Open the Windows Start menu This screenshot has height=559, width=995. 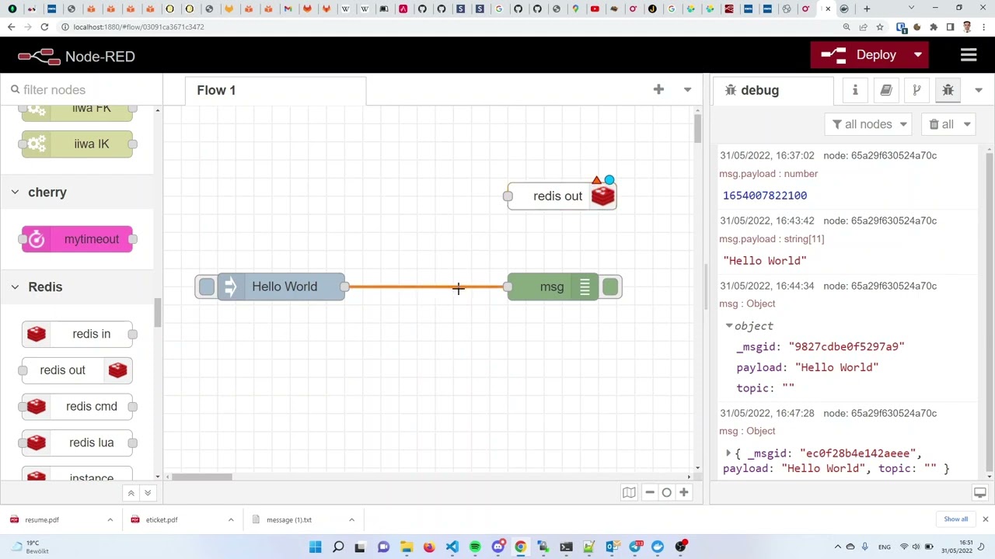coord(316,547)
